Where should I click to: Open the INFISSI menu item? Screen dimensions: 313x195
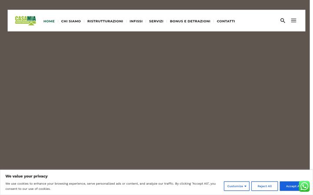(x=136, y=21)
